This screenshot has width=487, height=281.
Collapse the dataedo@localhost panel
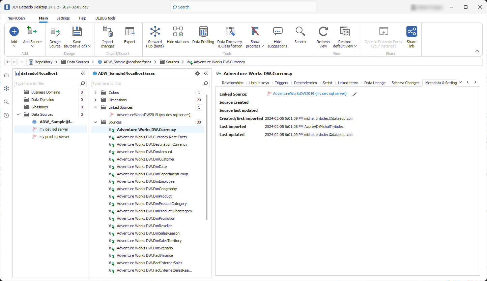pos(83,73)
